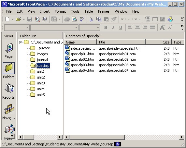Click the Views bar scroll-down arrow
The width and height of the screenshot is (186, 148).
pos(13,136)
